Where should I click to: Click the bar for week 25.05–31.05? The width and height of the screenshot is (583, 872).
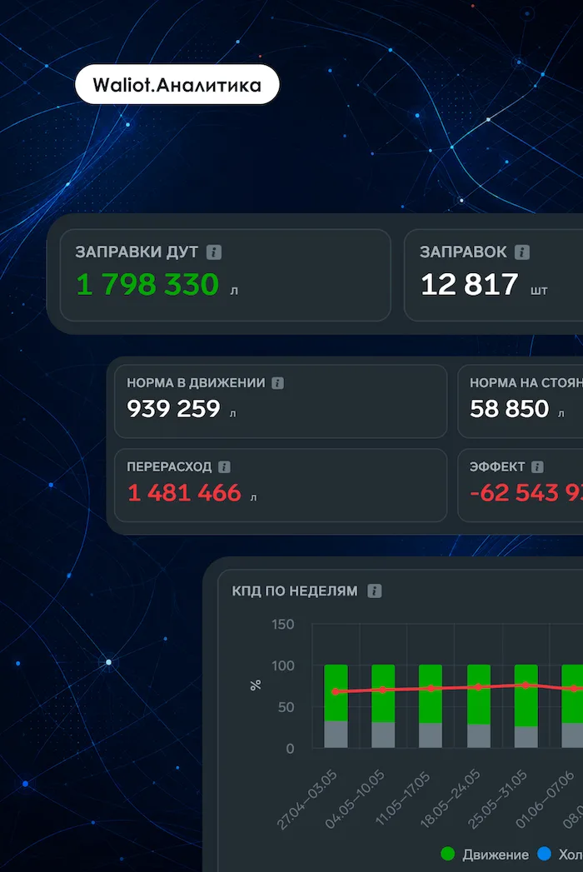coord(526,706)
